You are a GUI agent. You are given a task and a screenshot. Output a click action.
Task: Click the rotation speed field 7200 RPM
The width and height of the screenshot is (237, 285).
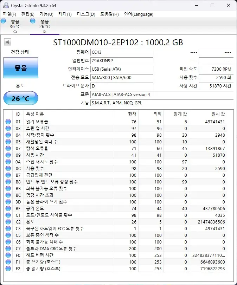(x=216, y=69)
